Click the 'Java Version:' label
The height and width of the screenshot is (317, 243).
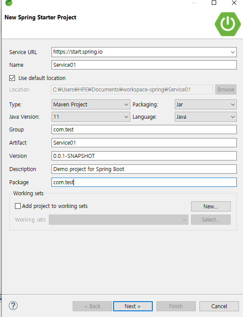coord(24,117)
